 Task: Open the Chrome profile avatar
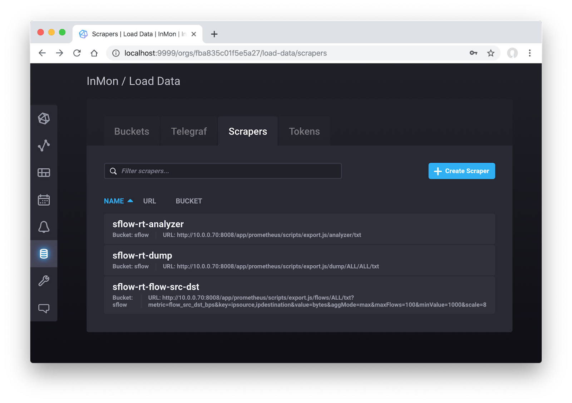pyautogui.click(x=512, y=53)
